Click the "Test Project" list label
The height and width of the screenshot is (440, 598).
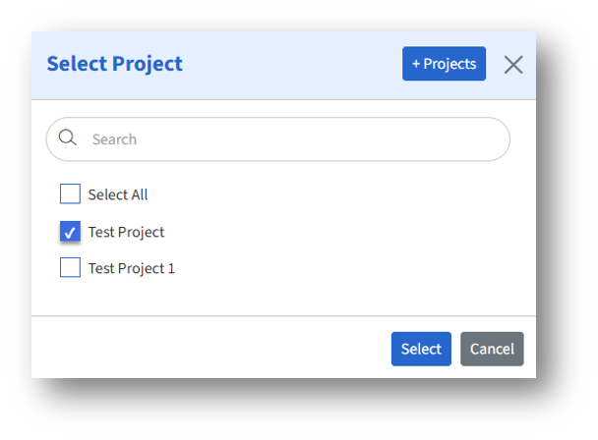126,232
